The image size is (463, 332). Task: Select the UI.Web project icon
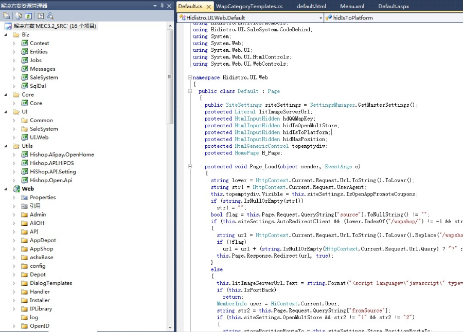click(x=25, y=138)
